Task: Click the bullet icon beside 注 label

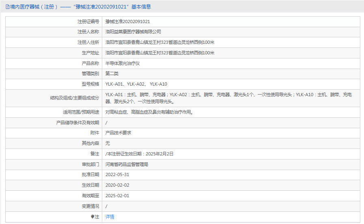Action: [x=93, y=217]
